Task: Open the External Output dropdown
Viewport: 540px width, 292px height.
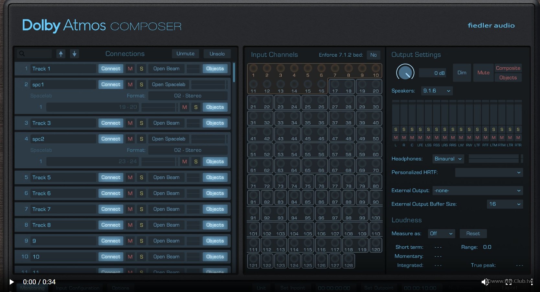Action: [x=478, y=191]
